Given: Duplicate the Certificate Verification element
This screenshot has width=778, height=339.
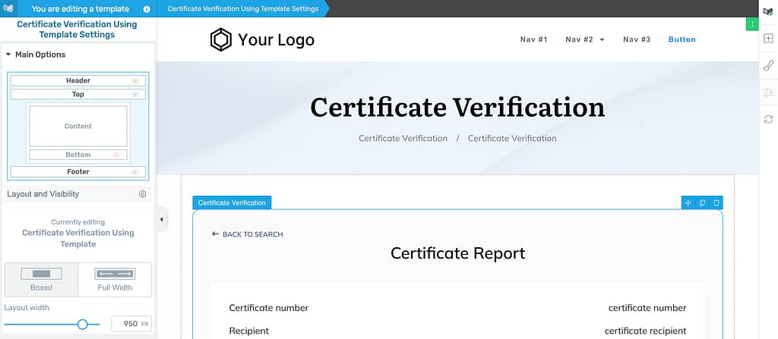Looking at the screenshot, I should pos(702,202).
